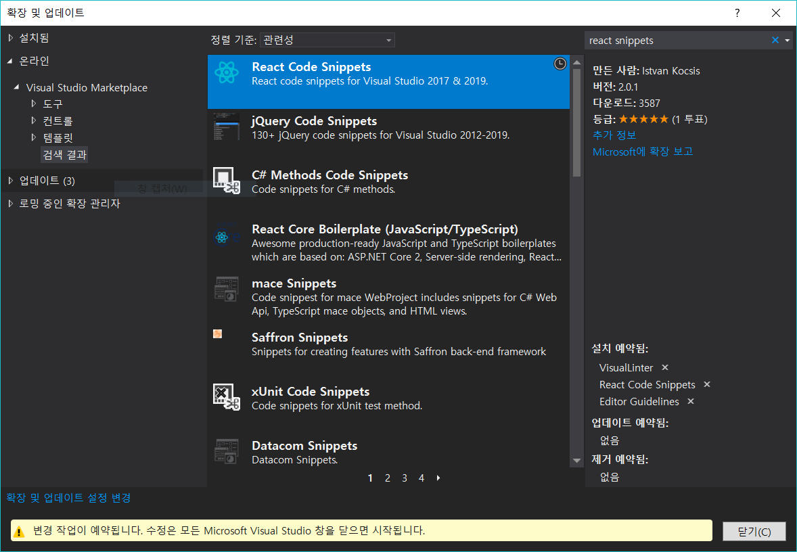797x552 pixels.
Task: Click the five-star rating display
Action: coord(643,120)
